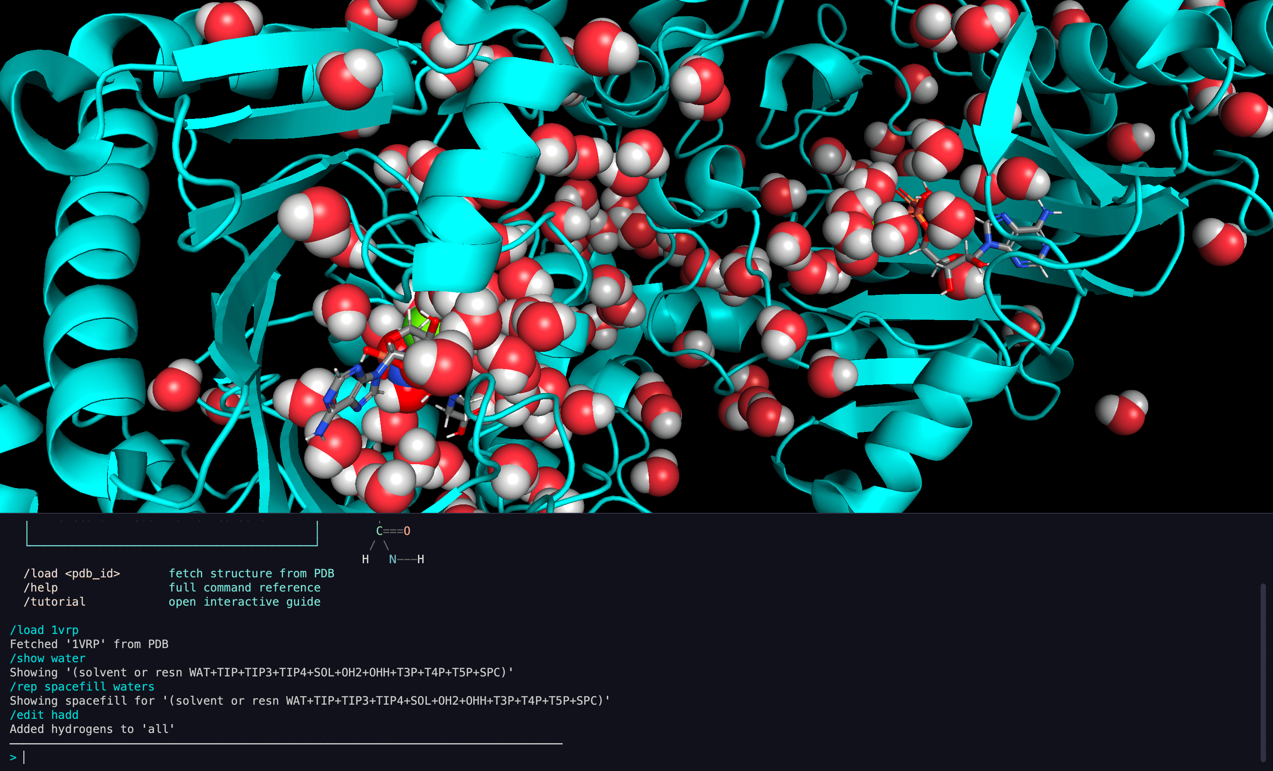This screenshot has height=771, width=1273.
Task: Click the "Fetched '1VRP' from PDB" output line
Action: tap(89, 644)
